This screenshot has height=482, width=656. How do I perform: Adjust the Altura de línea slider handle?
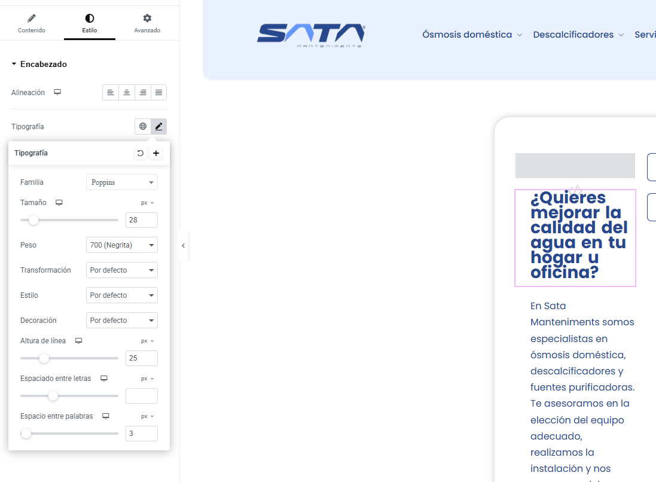click(44, 358)
